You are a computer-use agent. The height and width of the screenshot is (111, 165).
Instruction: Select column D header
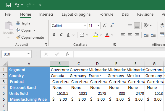click(97, 64)
